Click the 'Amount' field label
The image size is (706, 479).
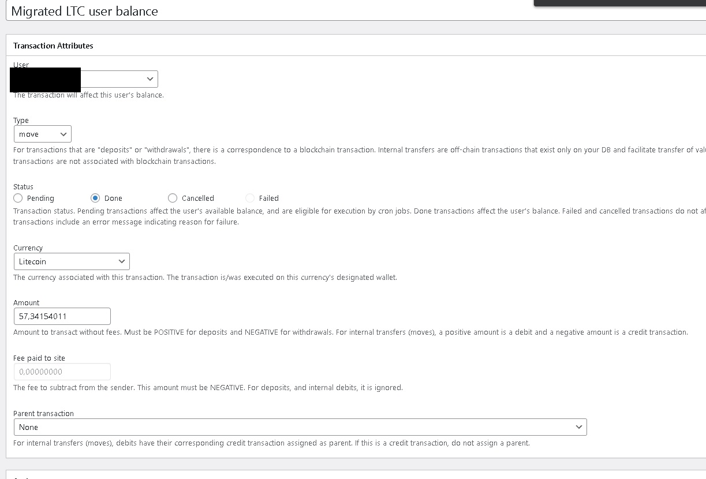point(26,303)
